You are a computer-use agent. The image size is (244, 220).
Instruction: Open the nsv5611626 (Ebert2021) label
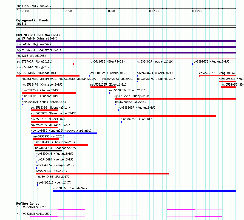[x=107, y=61]
